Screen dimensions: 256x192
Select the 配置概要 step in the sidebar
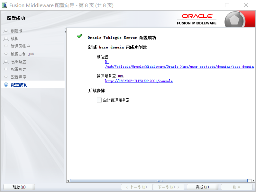18,69
